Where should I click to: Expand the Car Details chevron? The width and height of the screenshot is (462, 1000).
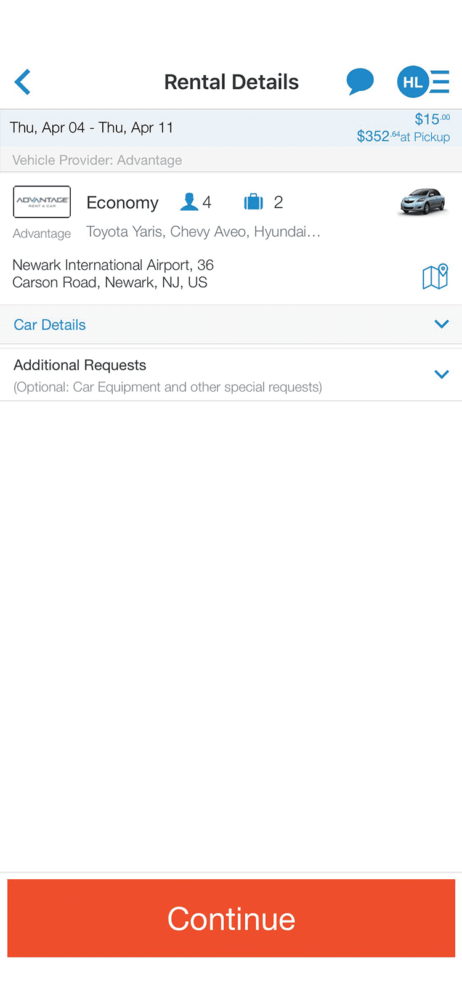(x=442, y=324)
